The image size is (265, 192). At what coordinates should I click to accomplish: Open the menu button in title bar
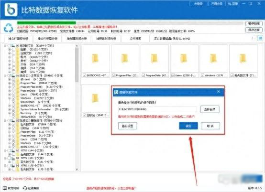[233, 4]
